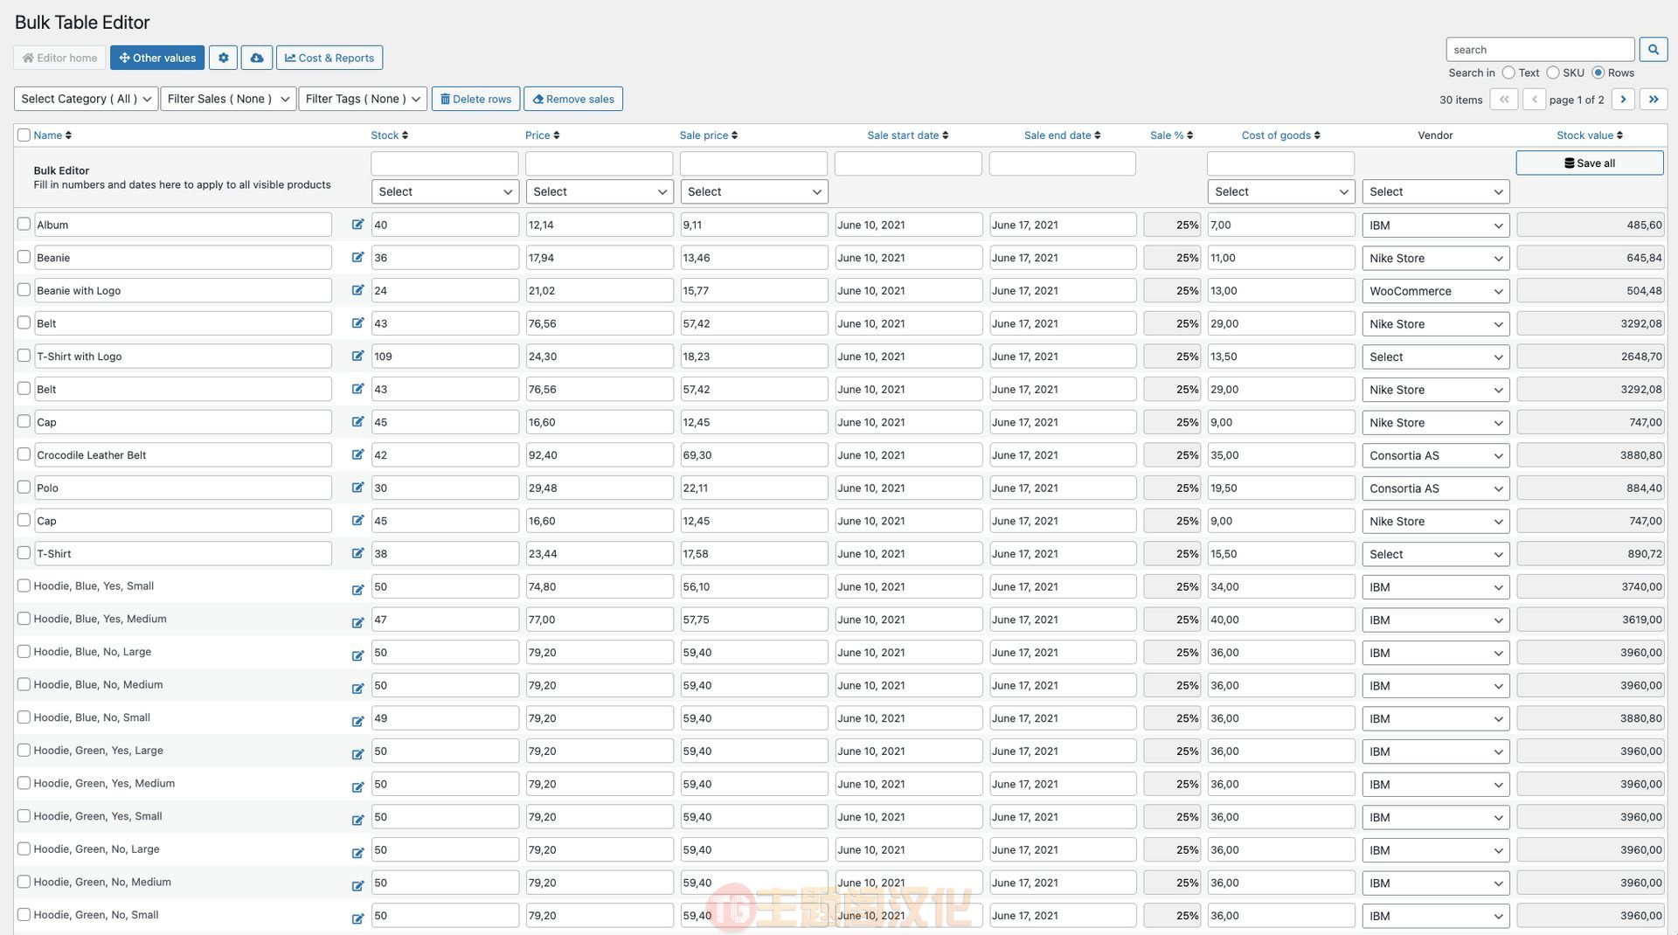Screen dimensions: 1678x935
Task: Open the edit icon for Polo
Action: coord(357,488)
